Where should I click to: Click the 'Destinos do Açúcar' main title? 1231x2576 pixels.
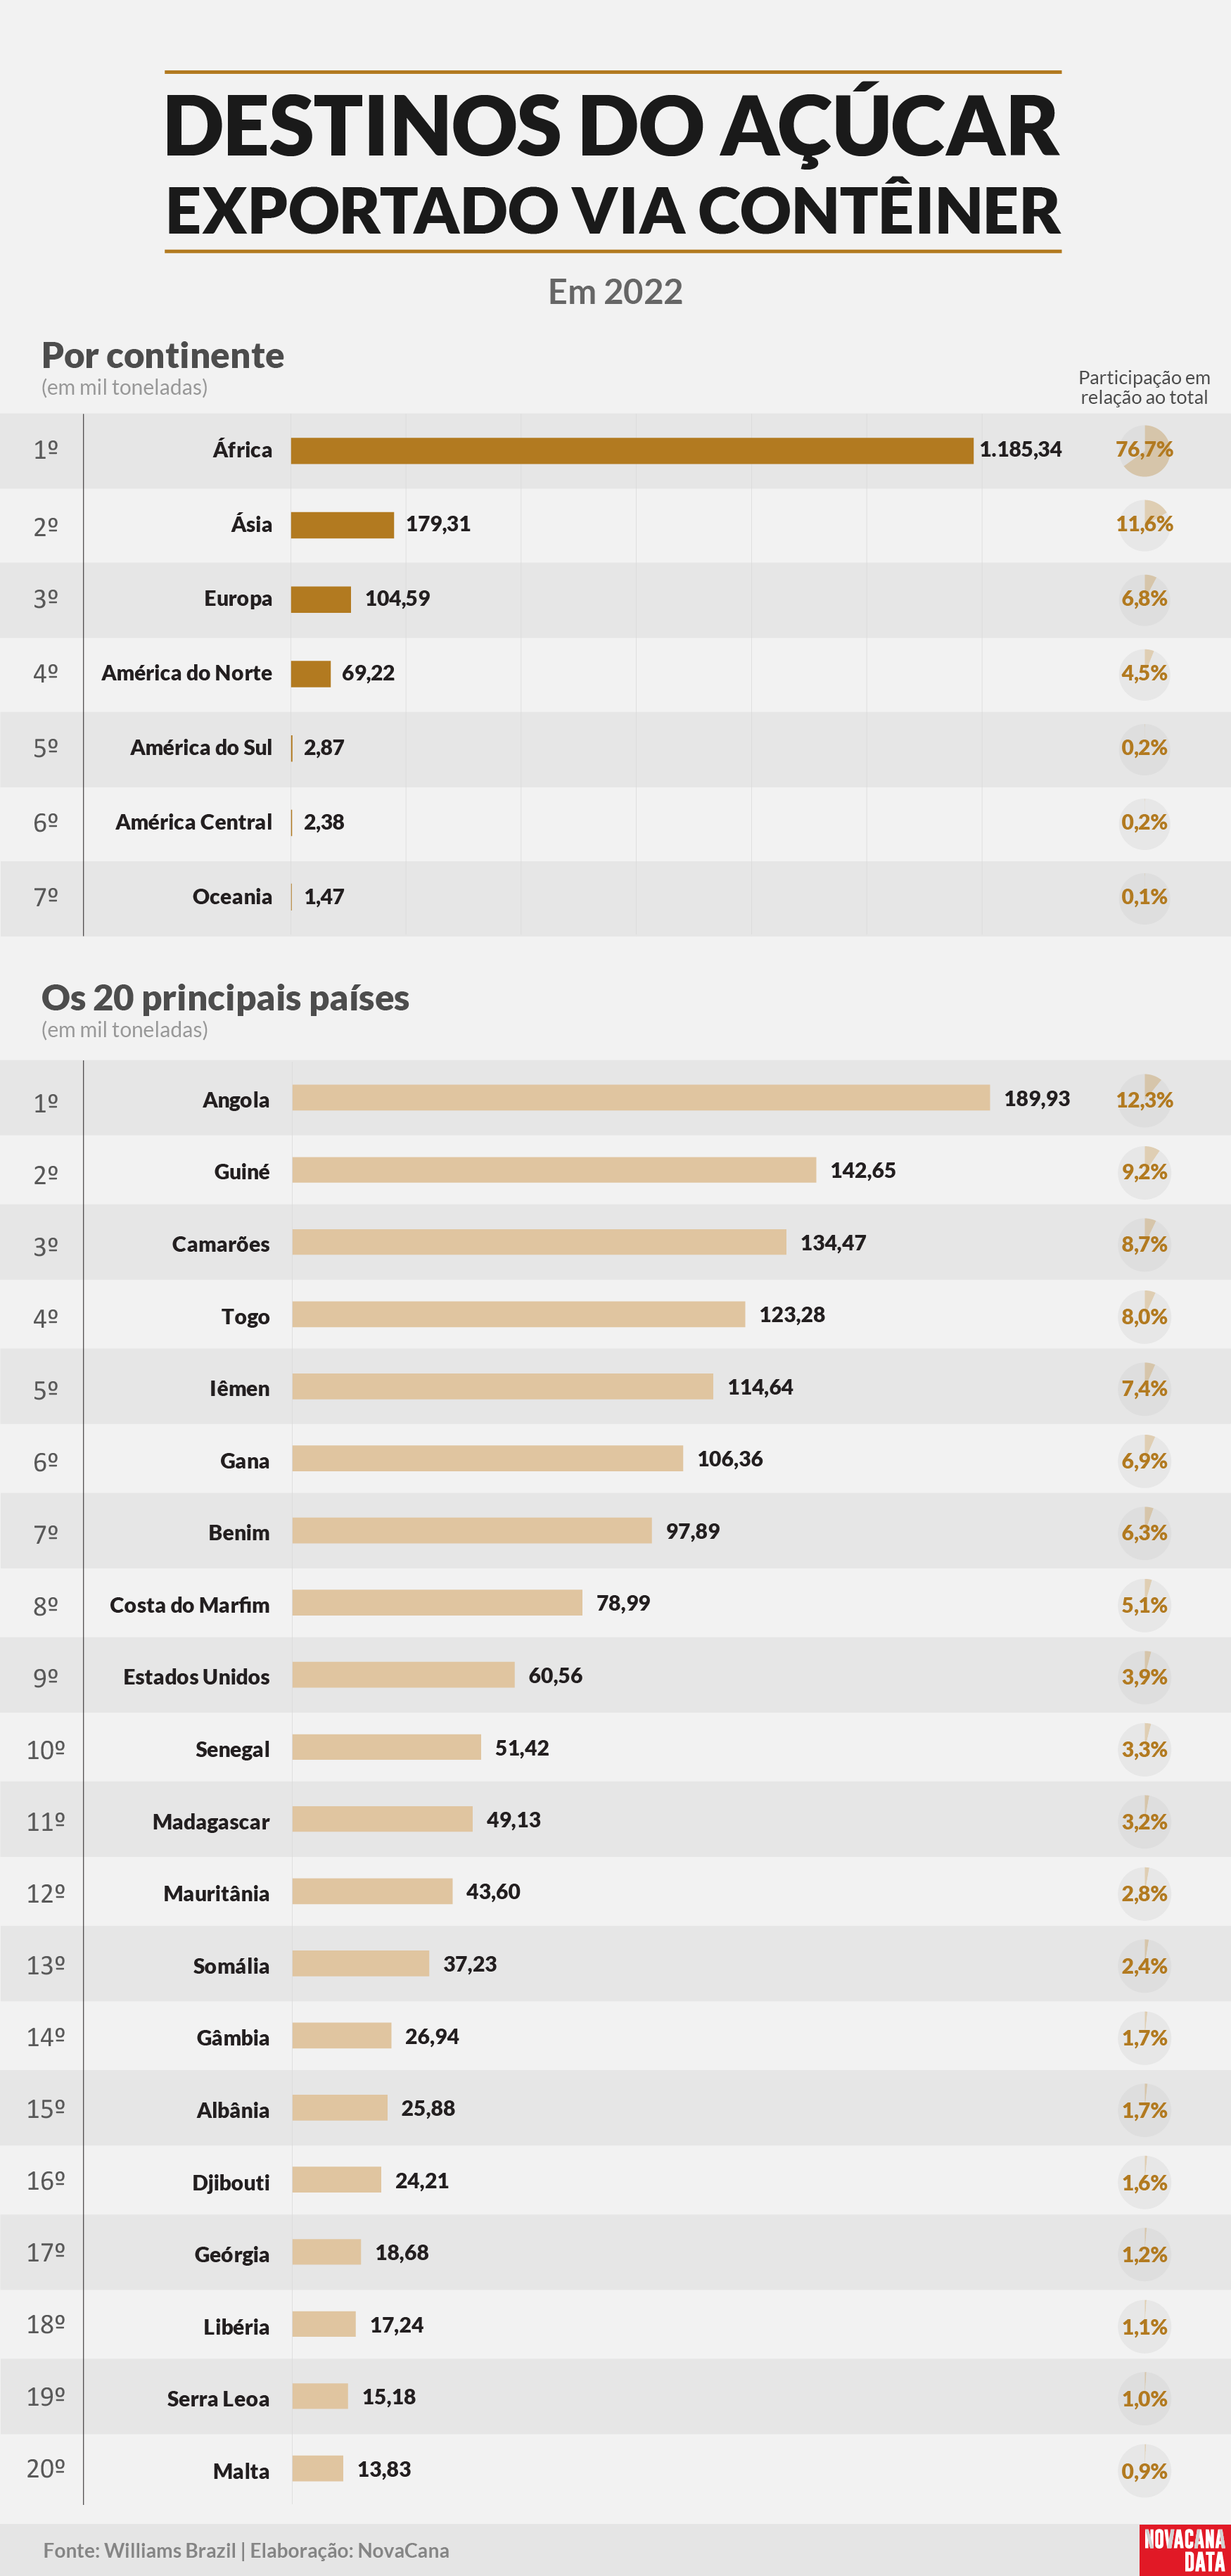tap(612, 125)
